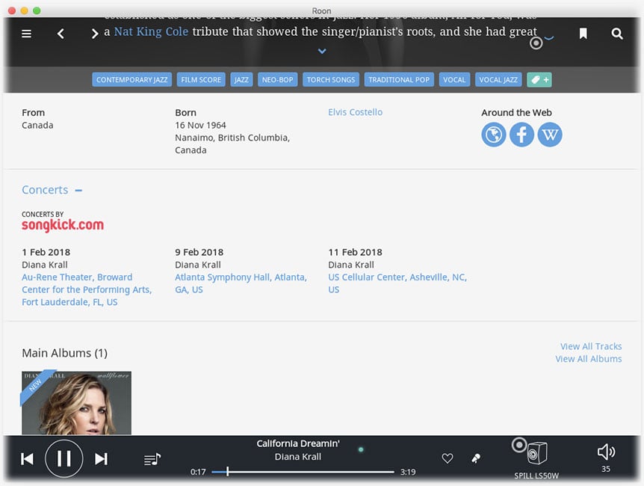Go forward with the right arrow
This screenshot has width=644, height=486.
(x=95, y=34)
